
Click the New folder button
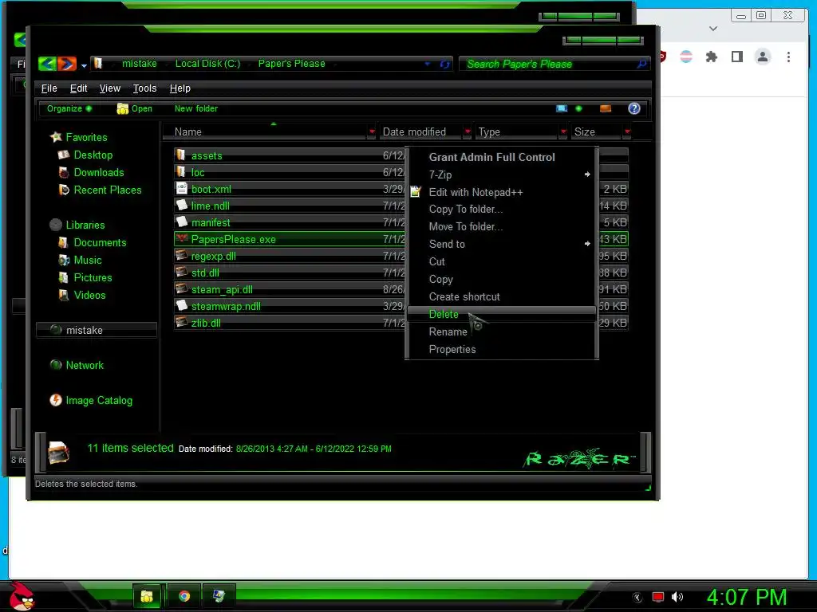(x=196, y=108)
